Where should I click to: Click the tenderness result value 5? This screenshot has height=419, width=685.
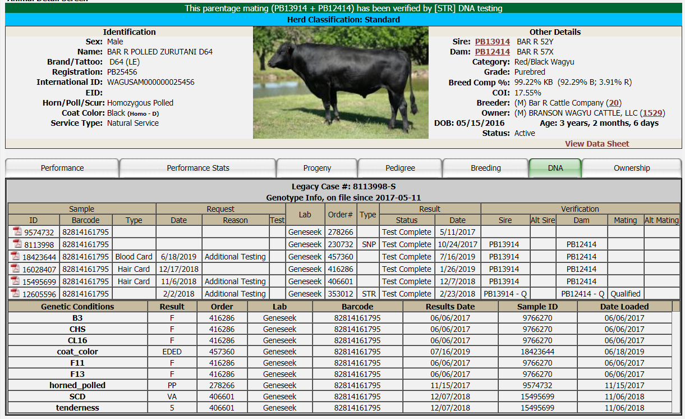point(172,408)
